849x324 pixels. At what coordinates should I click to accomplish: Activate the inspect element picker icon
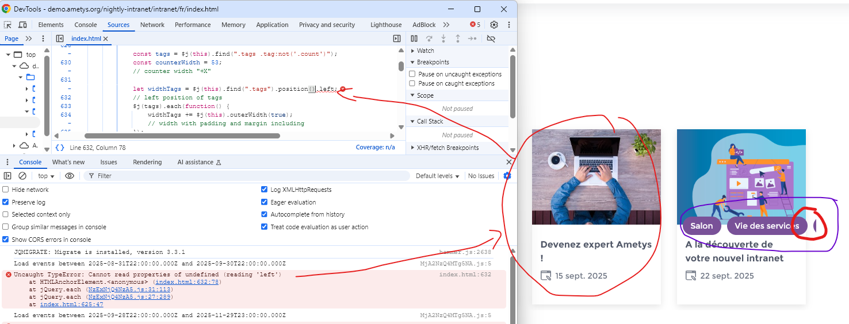(8, 25)
